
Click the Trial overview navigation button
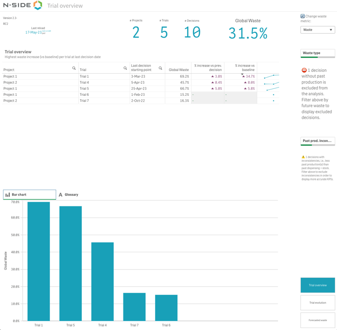click(317, 285)
